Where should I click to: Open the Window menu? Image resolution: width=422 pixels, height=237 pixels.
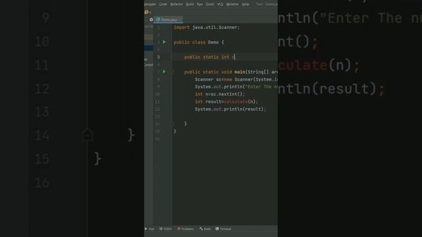[232, 5]
